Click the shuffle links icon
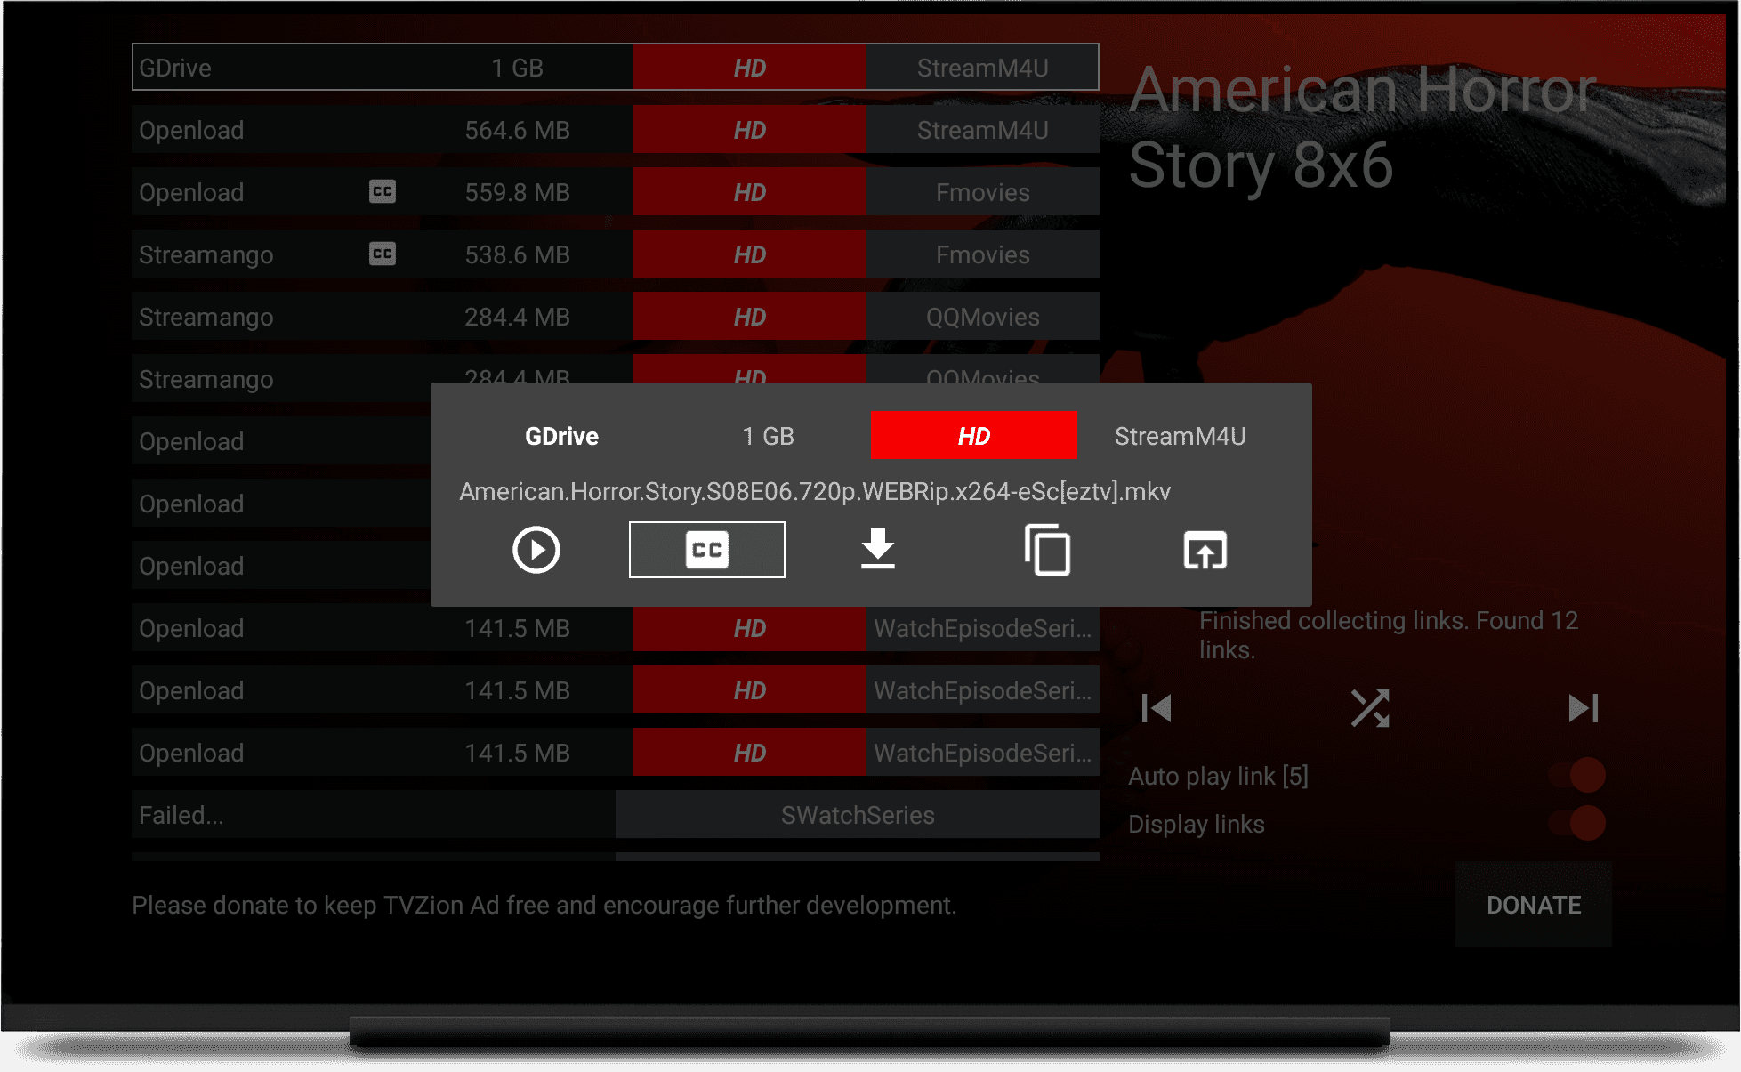The image size is (1741, 1072). pos(1370,708)
